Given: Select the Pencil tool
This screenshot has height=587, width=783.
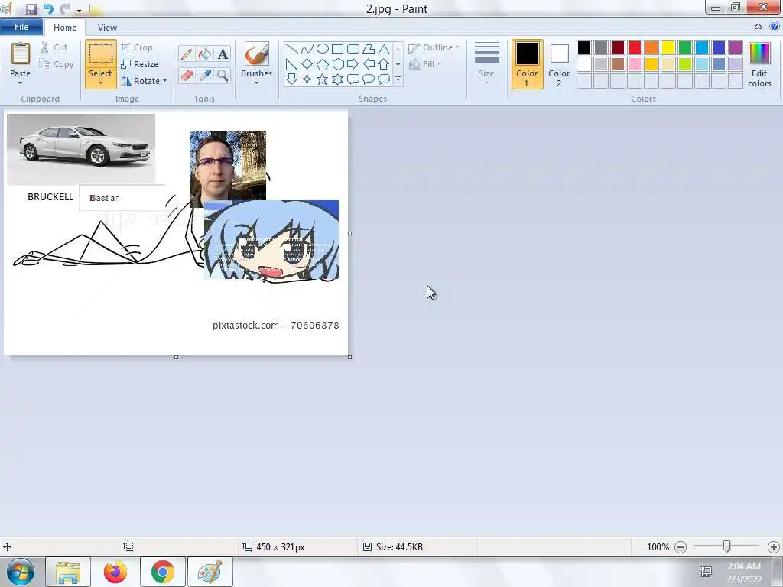Looking at the screenshot, I should 187,54.
